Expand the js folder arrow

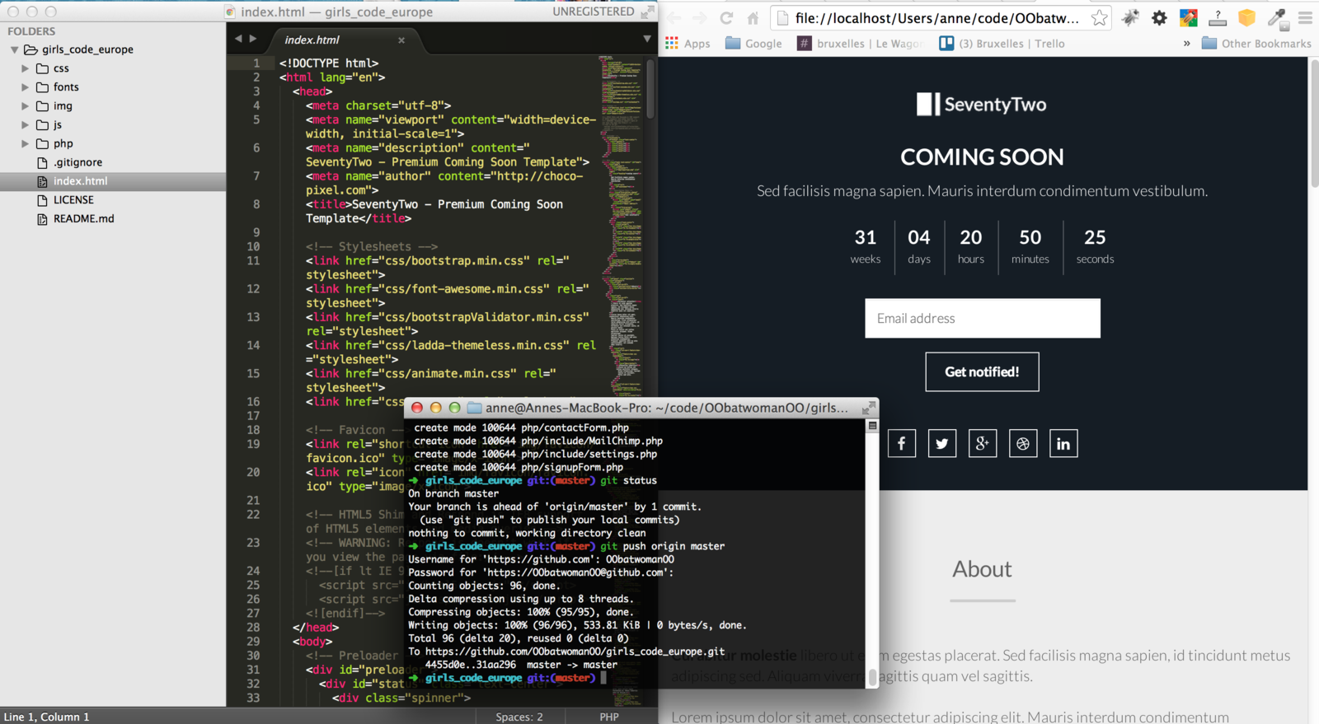25,125
